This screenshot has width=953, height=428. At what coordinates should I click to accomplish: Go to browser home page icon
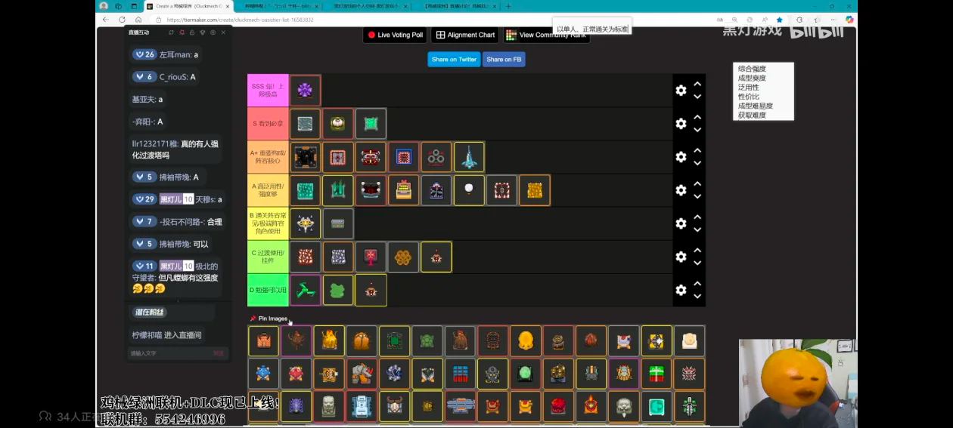[x=138, y=20]
